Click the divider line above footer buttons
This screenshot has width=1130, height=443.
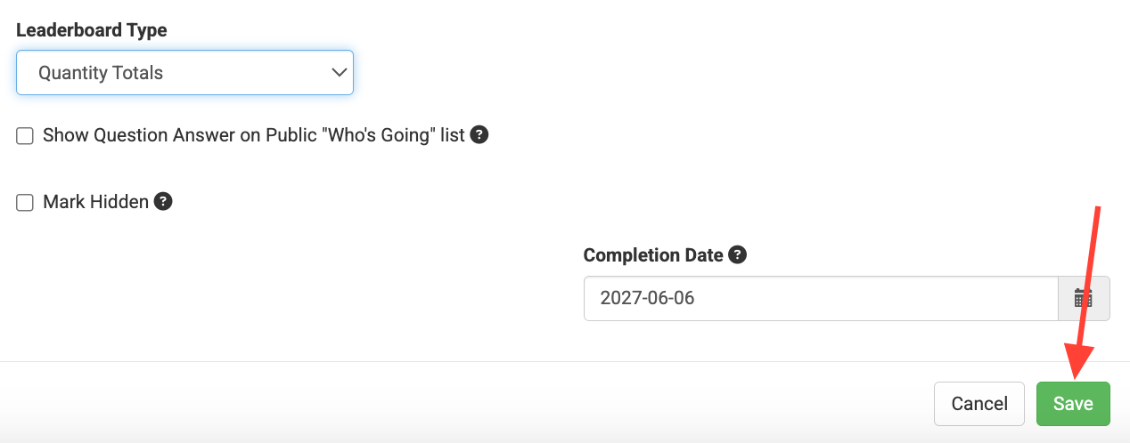tap(565, 361)
